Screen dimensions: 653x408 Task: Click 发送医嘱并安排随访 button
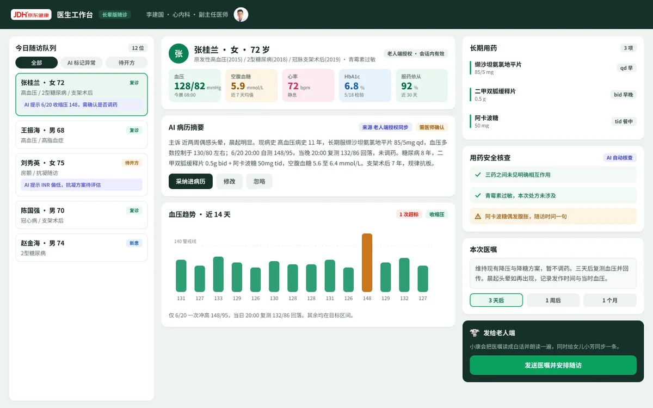click(x=553, y=365)
